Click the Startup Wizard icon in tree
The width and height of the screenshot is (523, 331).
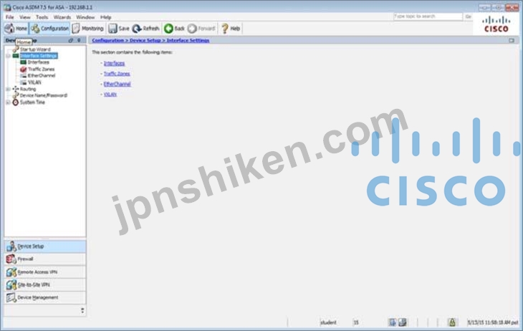pyautogui.click(x=15, y=49)
